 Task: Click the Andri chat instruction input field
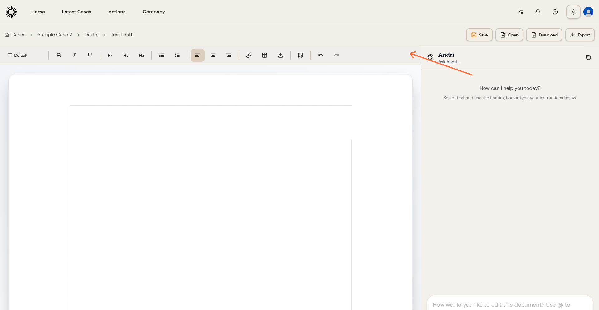[x=509, y=305]
